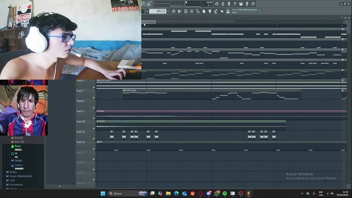Select the Track 11 header label
This screenshot has width=352, height=198.
point(81,132)
